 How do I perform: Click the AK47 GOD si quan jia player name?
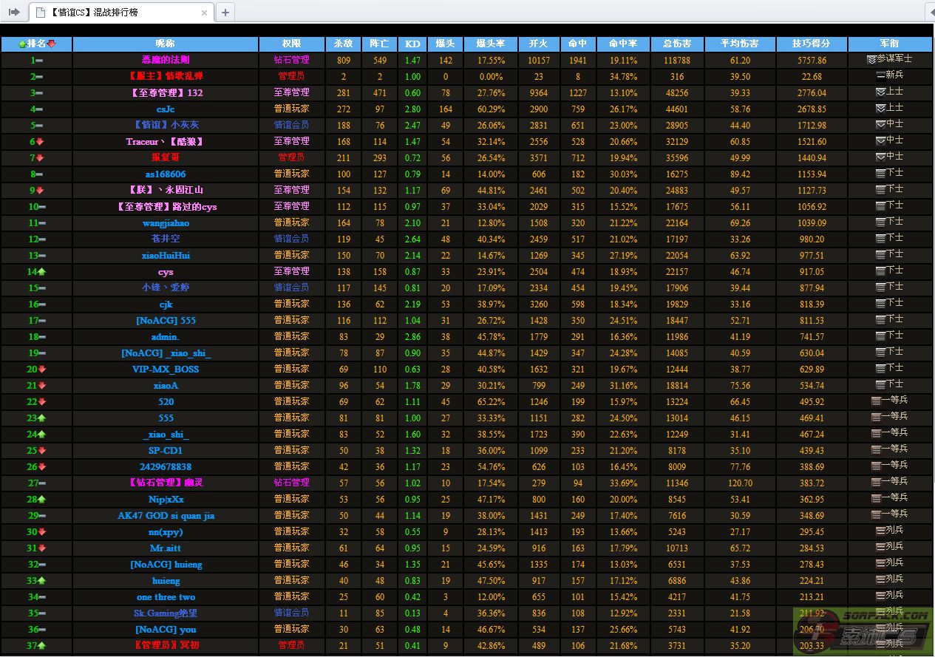[x=166, y=516]
